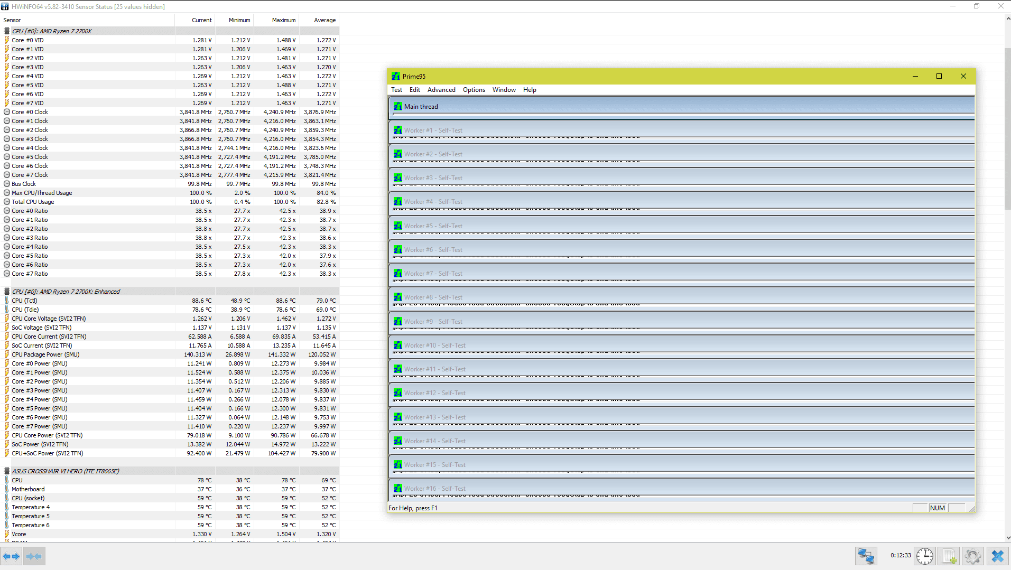Select the 'Motherboard' temperature row
Image resolution: width=1011 pixels, height=570 pixels.
[x=170, y=489]
